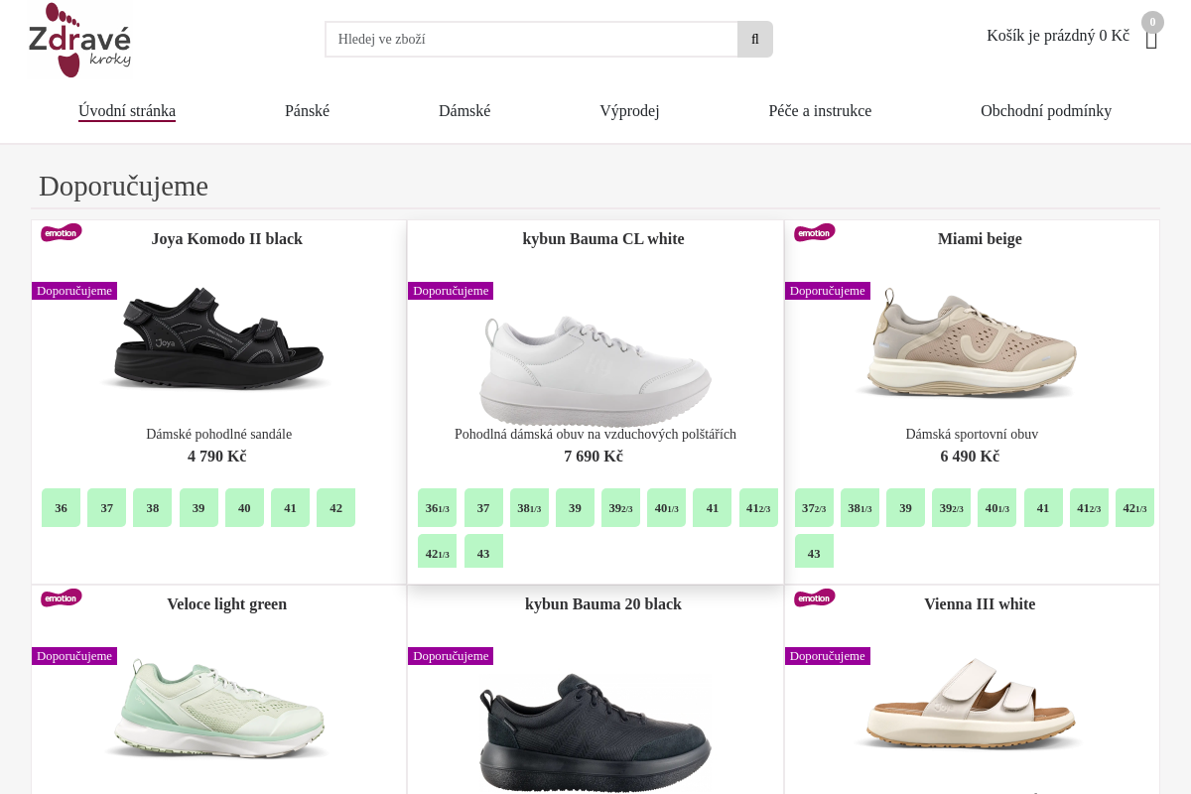
Task: Open Pánské menu item
Action: (x=307, y=111)
